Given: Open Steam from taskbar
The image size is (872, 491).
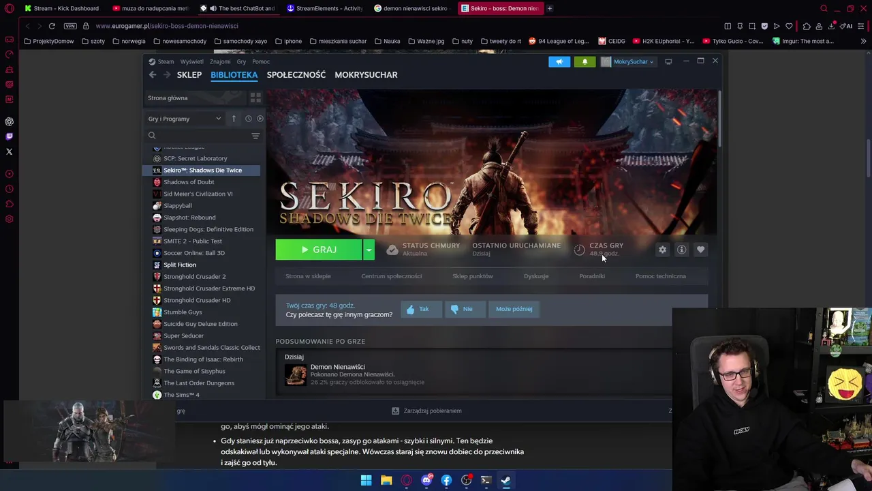Looking at the screenshot, I should (x=506, y=480).
